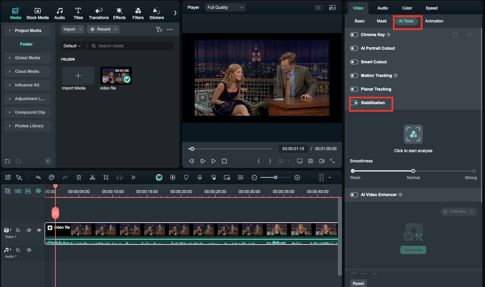Screen dimensions: 485x287
Task: Enable the Motion Tracking toggle
Action: pos(354,76)
